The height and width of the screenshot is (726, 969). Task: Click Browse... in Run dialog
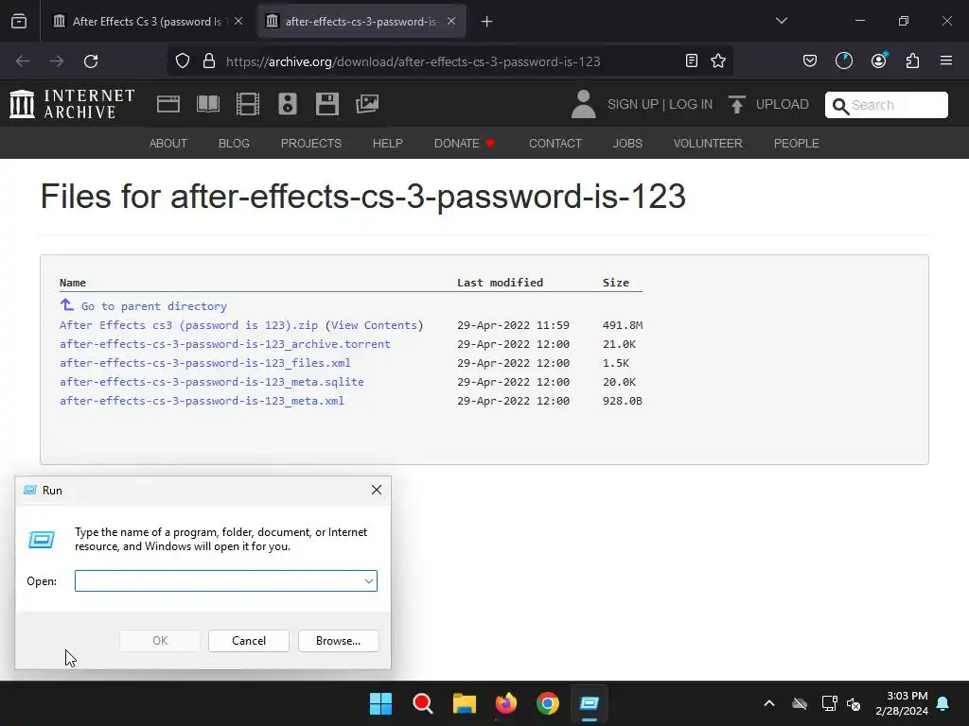[x=338, y=641]
